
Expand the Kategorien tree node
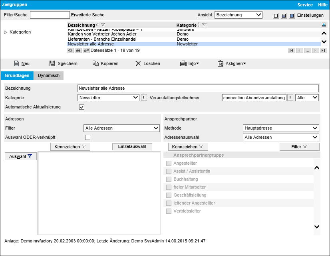6,32
